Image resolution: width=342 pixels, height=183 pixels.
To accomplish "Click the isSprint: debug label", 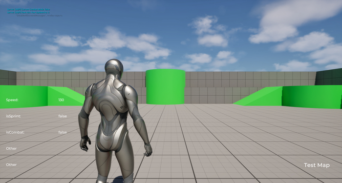I will [13, 116].
